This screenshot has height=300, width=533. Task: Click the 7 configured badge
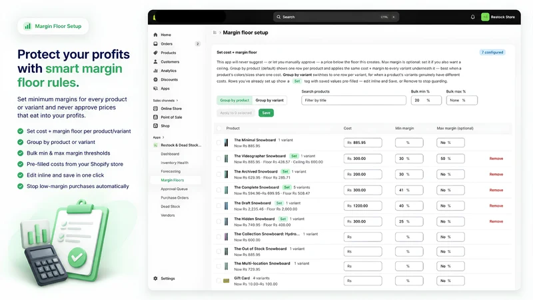click(x=492, y=53)
